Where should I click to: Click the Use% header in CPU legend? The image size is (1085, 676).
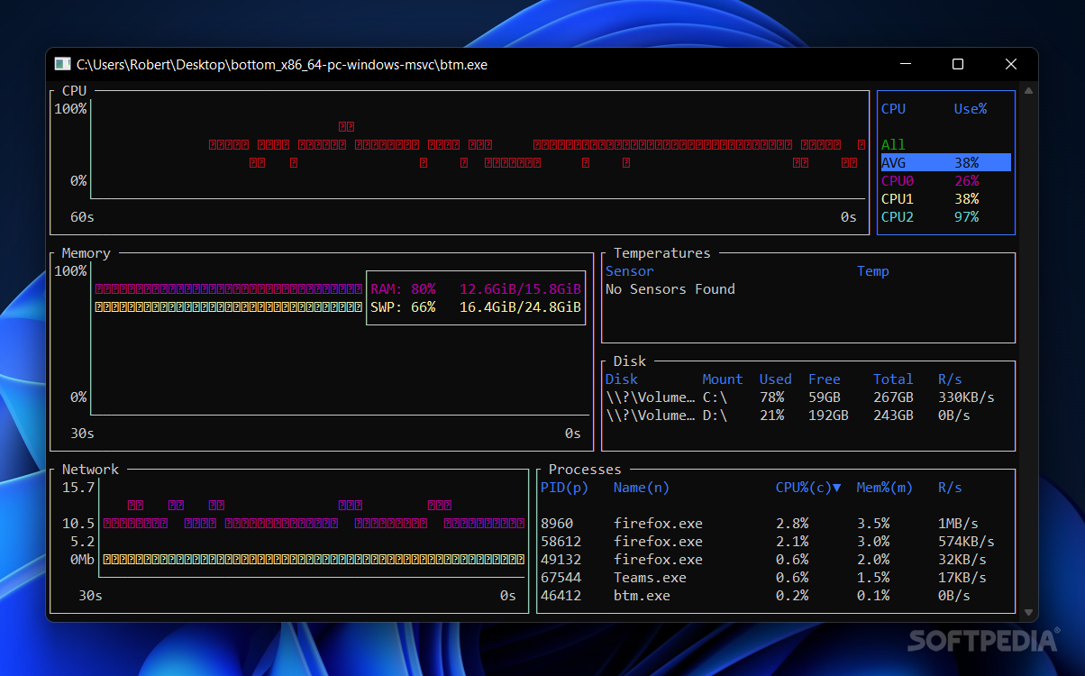tap(971, 109)
